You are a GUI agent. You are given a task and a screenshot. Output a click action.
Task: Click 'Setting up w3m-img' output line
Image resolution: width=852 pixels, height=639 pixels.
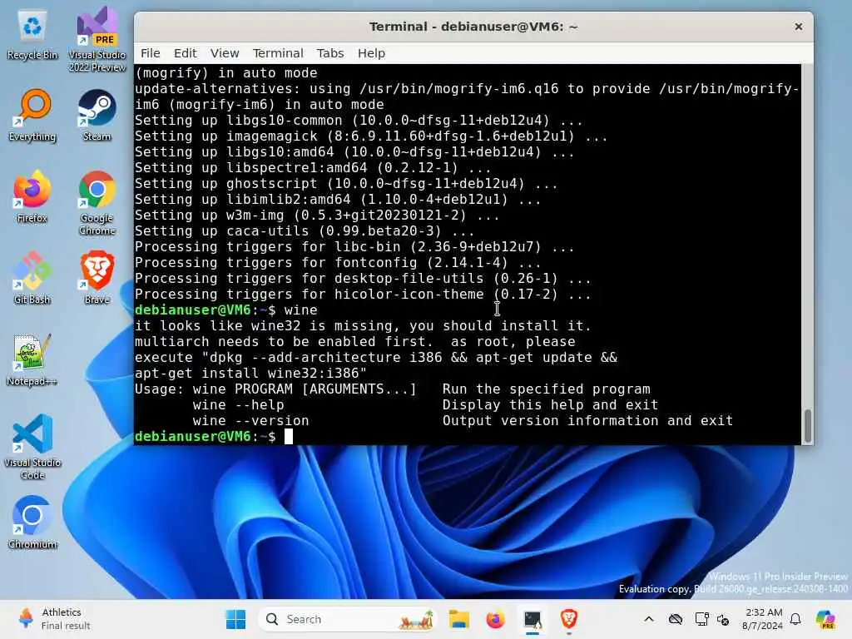(x=317, y=215)
